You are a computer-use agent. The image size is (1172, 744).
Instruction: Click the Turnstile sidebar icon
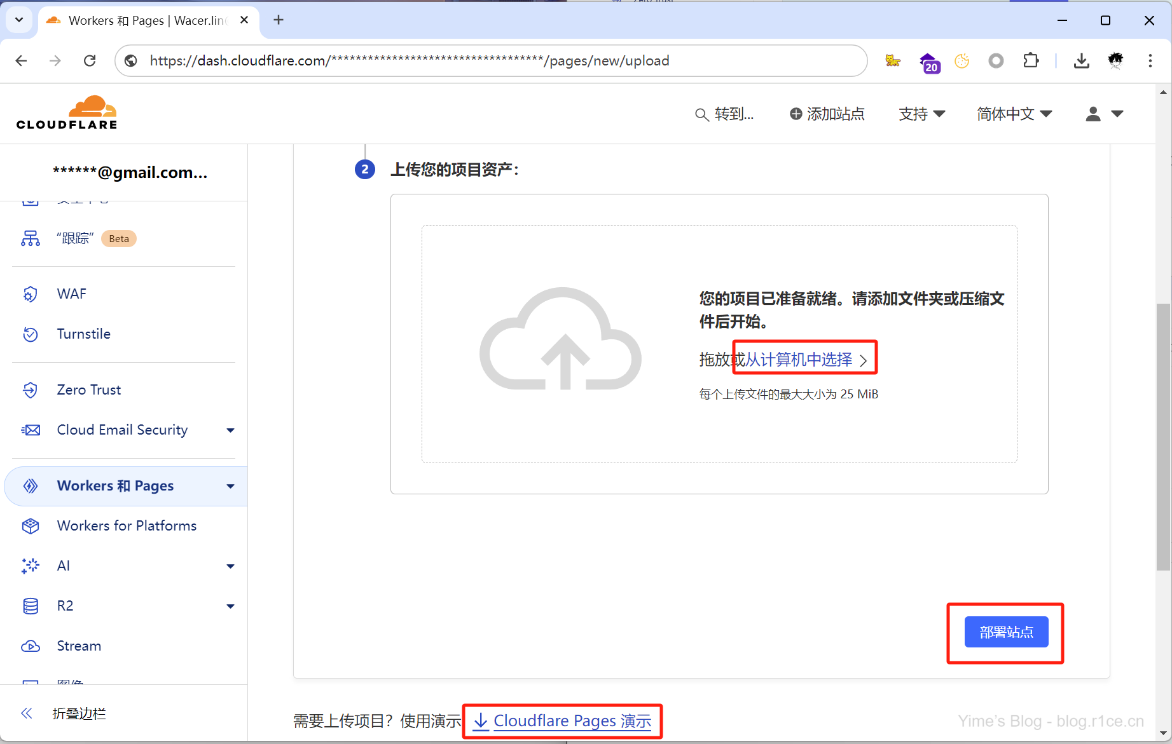[x=31, y=334]
